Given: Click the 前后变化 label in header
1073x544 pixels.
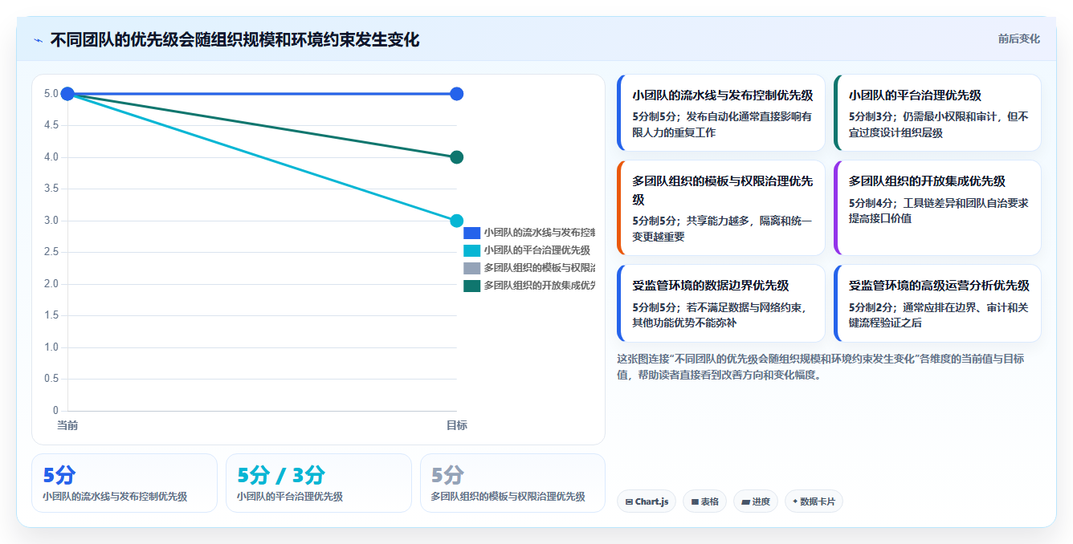Looking at the screenshot, I should pyautogui.click(x=1018, y=39).
